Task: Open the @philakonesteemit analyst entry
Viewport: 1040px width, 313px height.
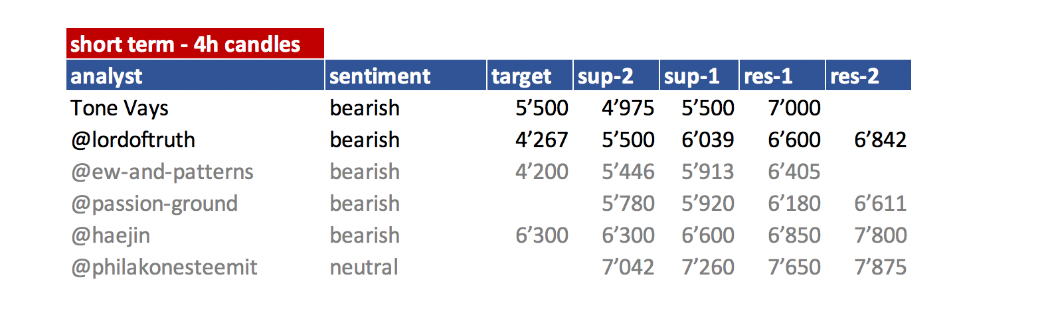Action: click(x=164, y=267)
